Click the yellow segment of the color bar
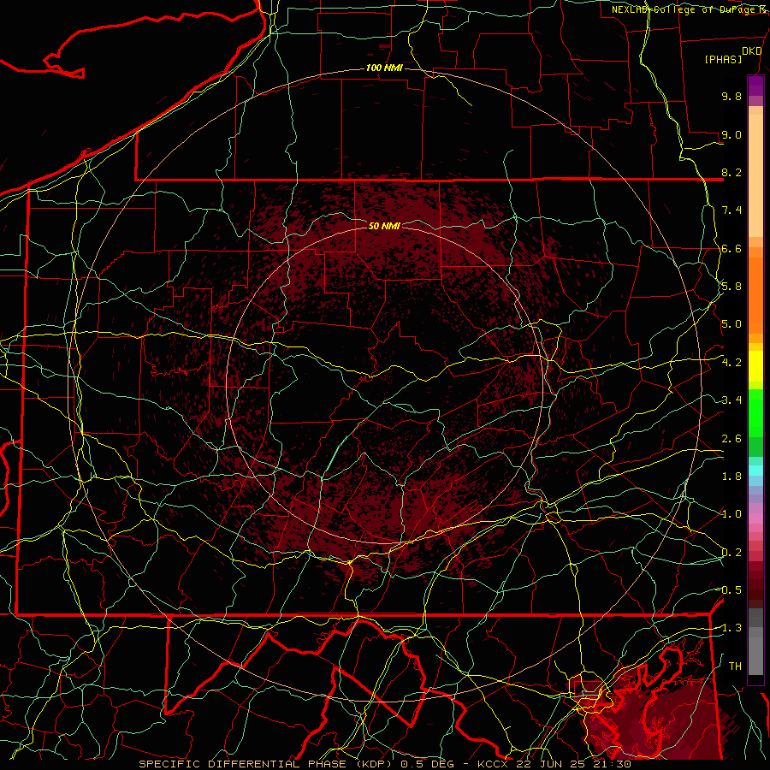 pos(755,366)
